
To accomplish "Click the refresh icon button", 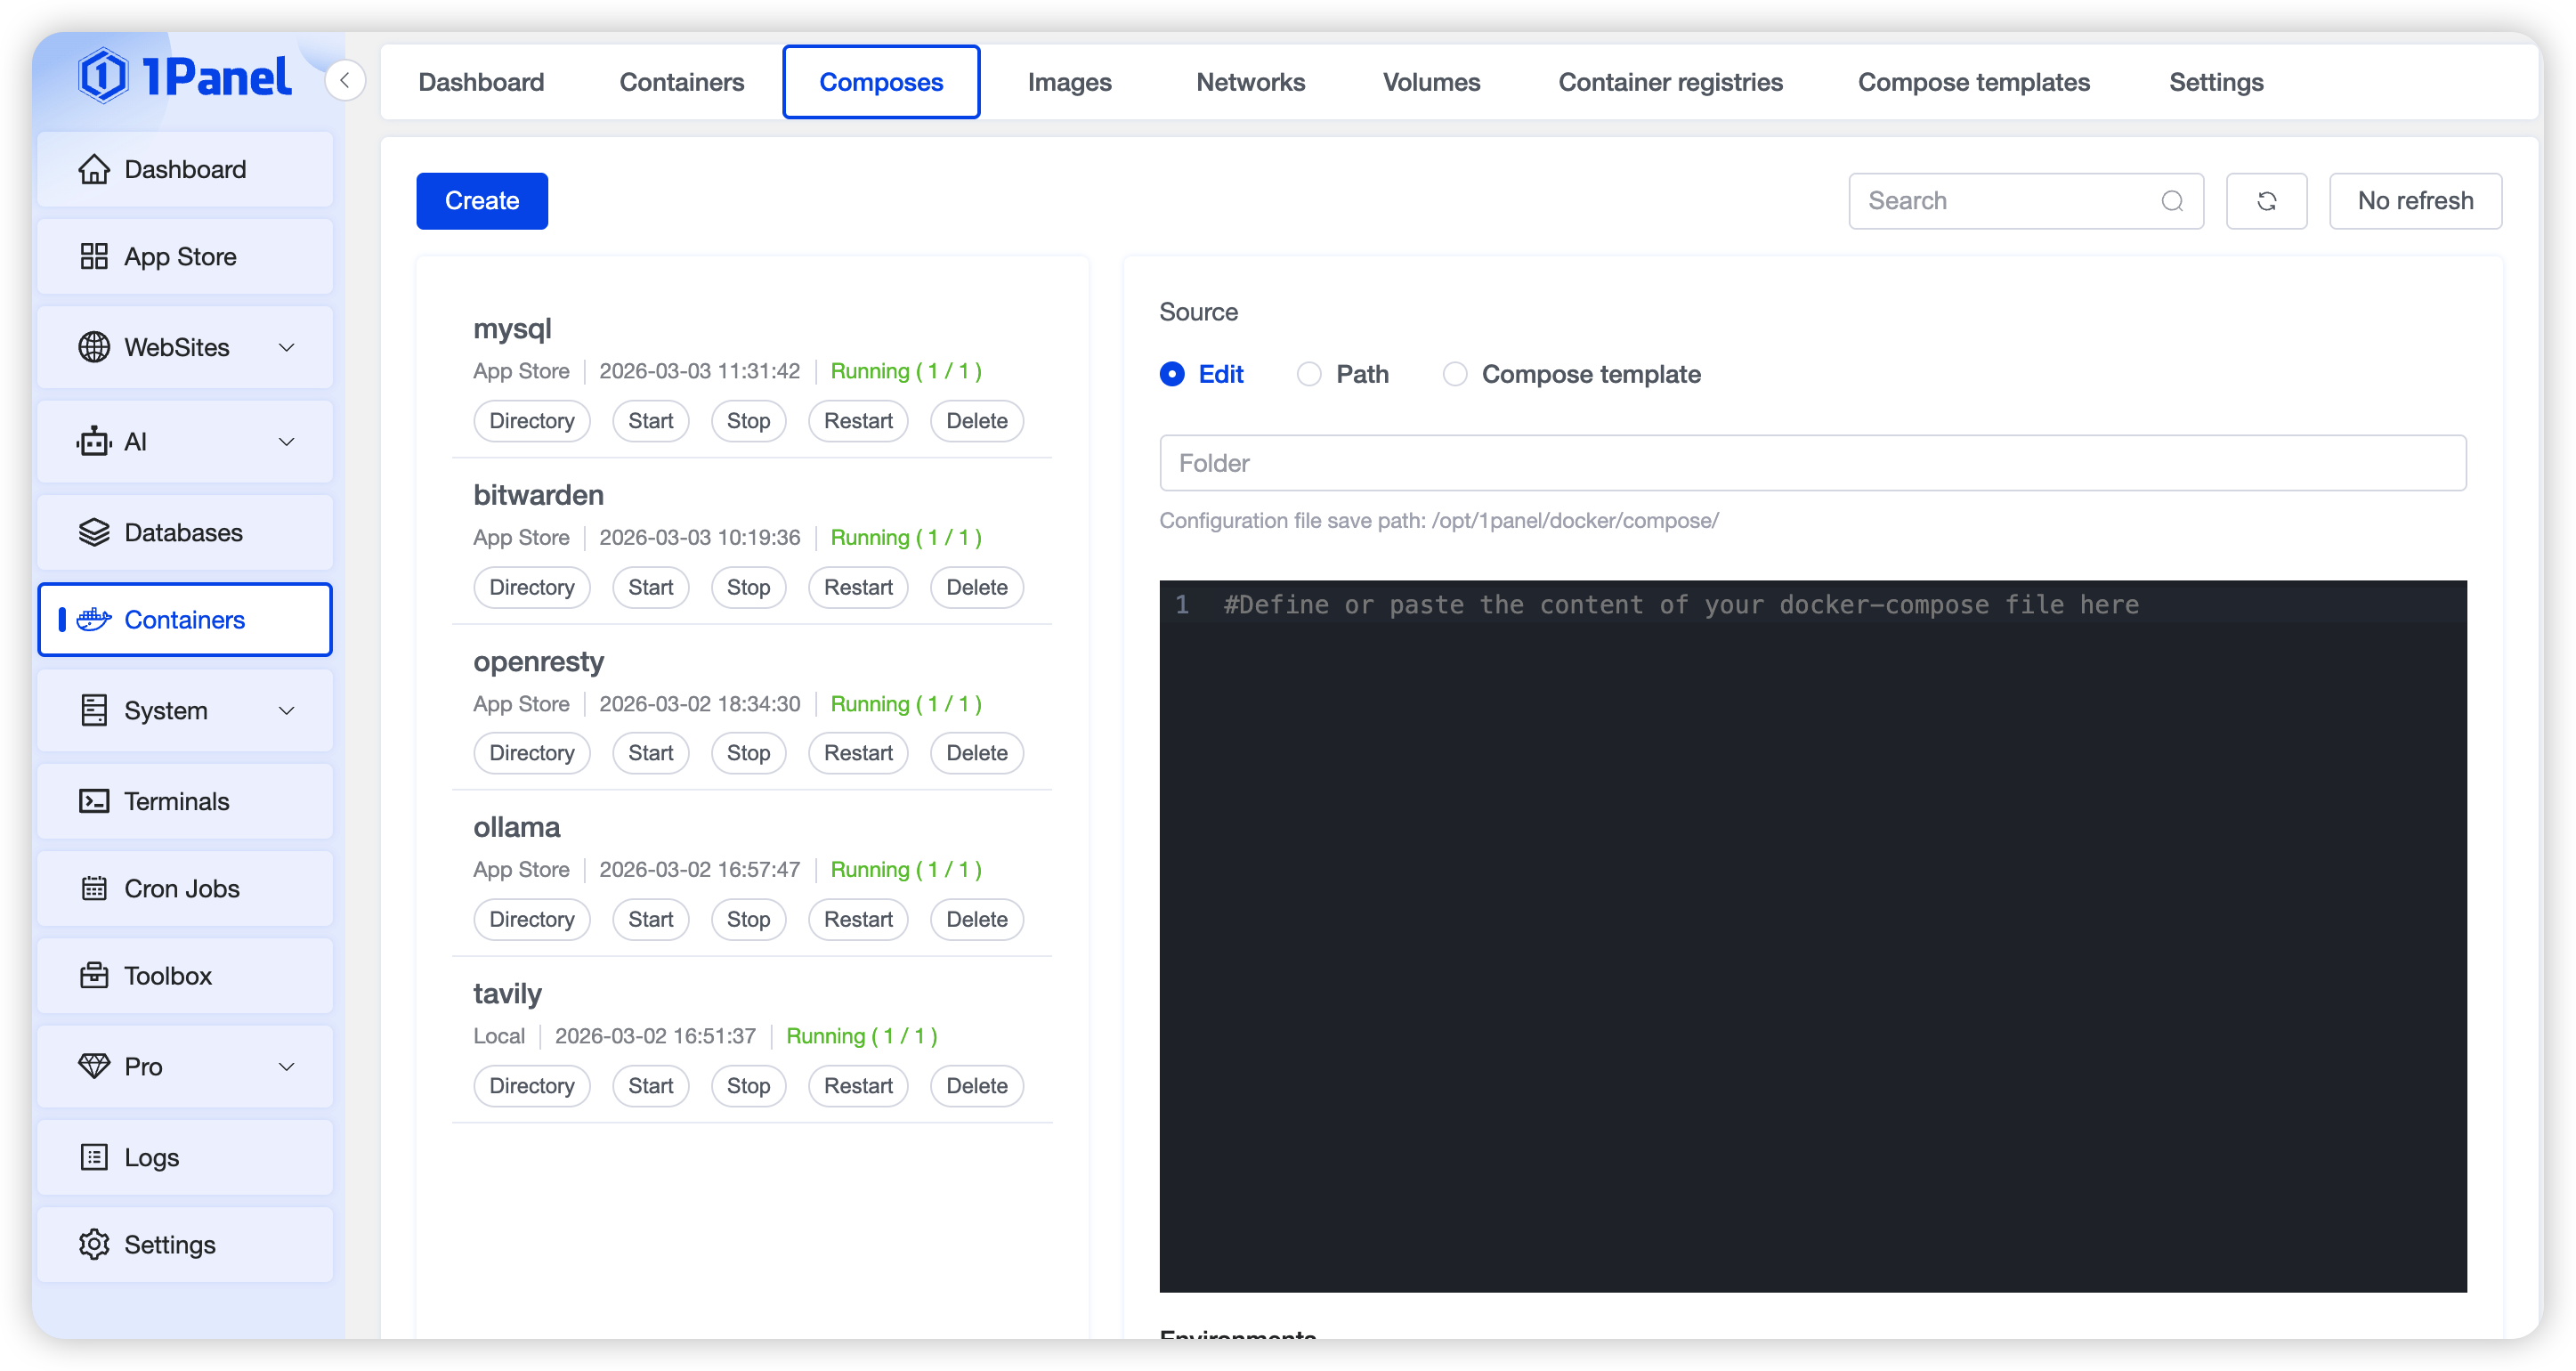I will pyautogui.click(x=2266, y=201).
